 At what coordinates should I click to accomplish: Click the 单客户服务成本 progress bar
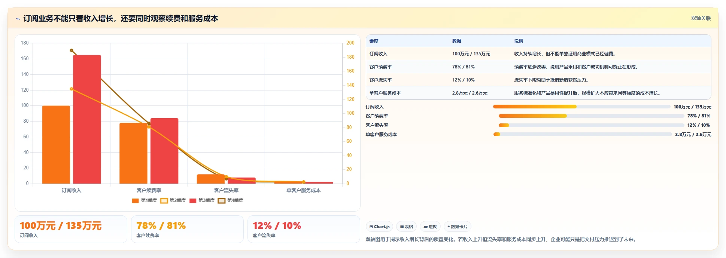coord(583,134)
